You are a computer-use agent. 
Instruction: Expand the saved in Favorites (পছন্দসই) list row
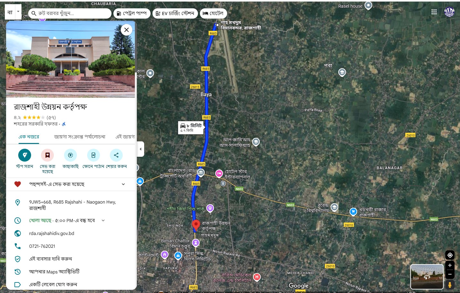123,184
